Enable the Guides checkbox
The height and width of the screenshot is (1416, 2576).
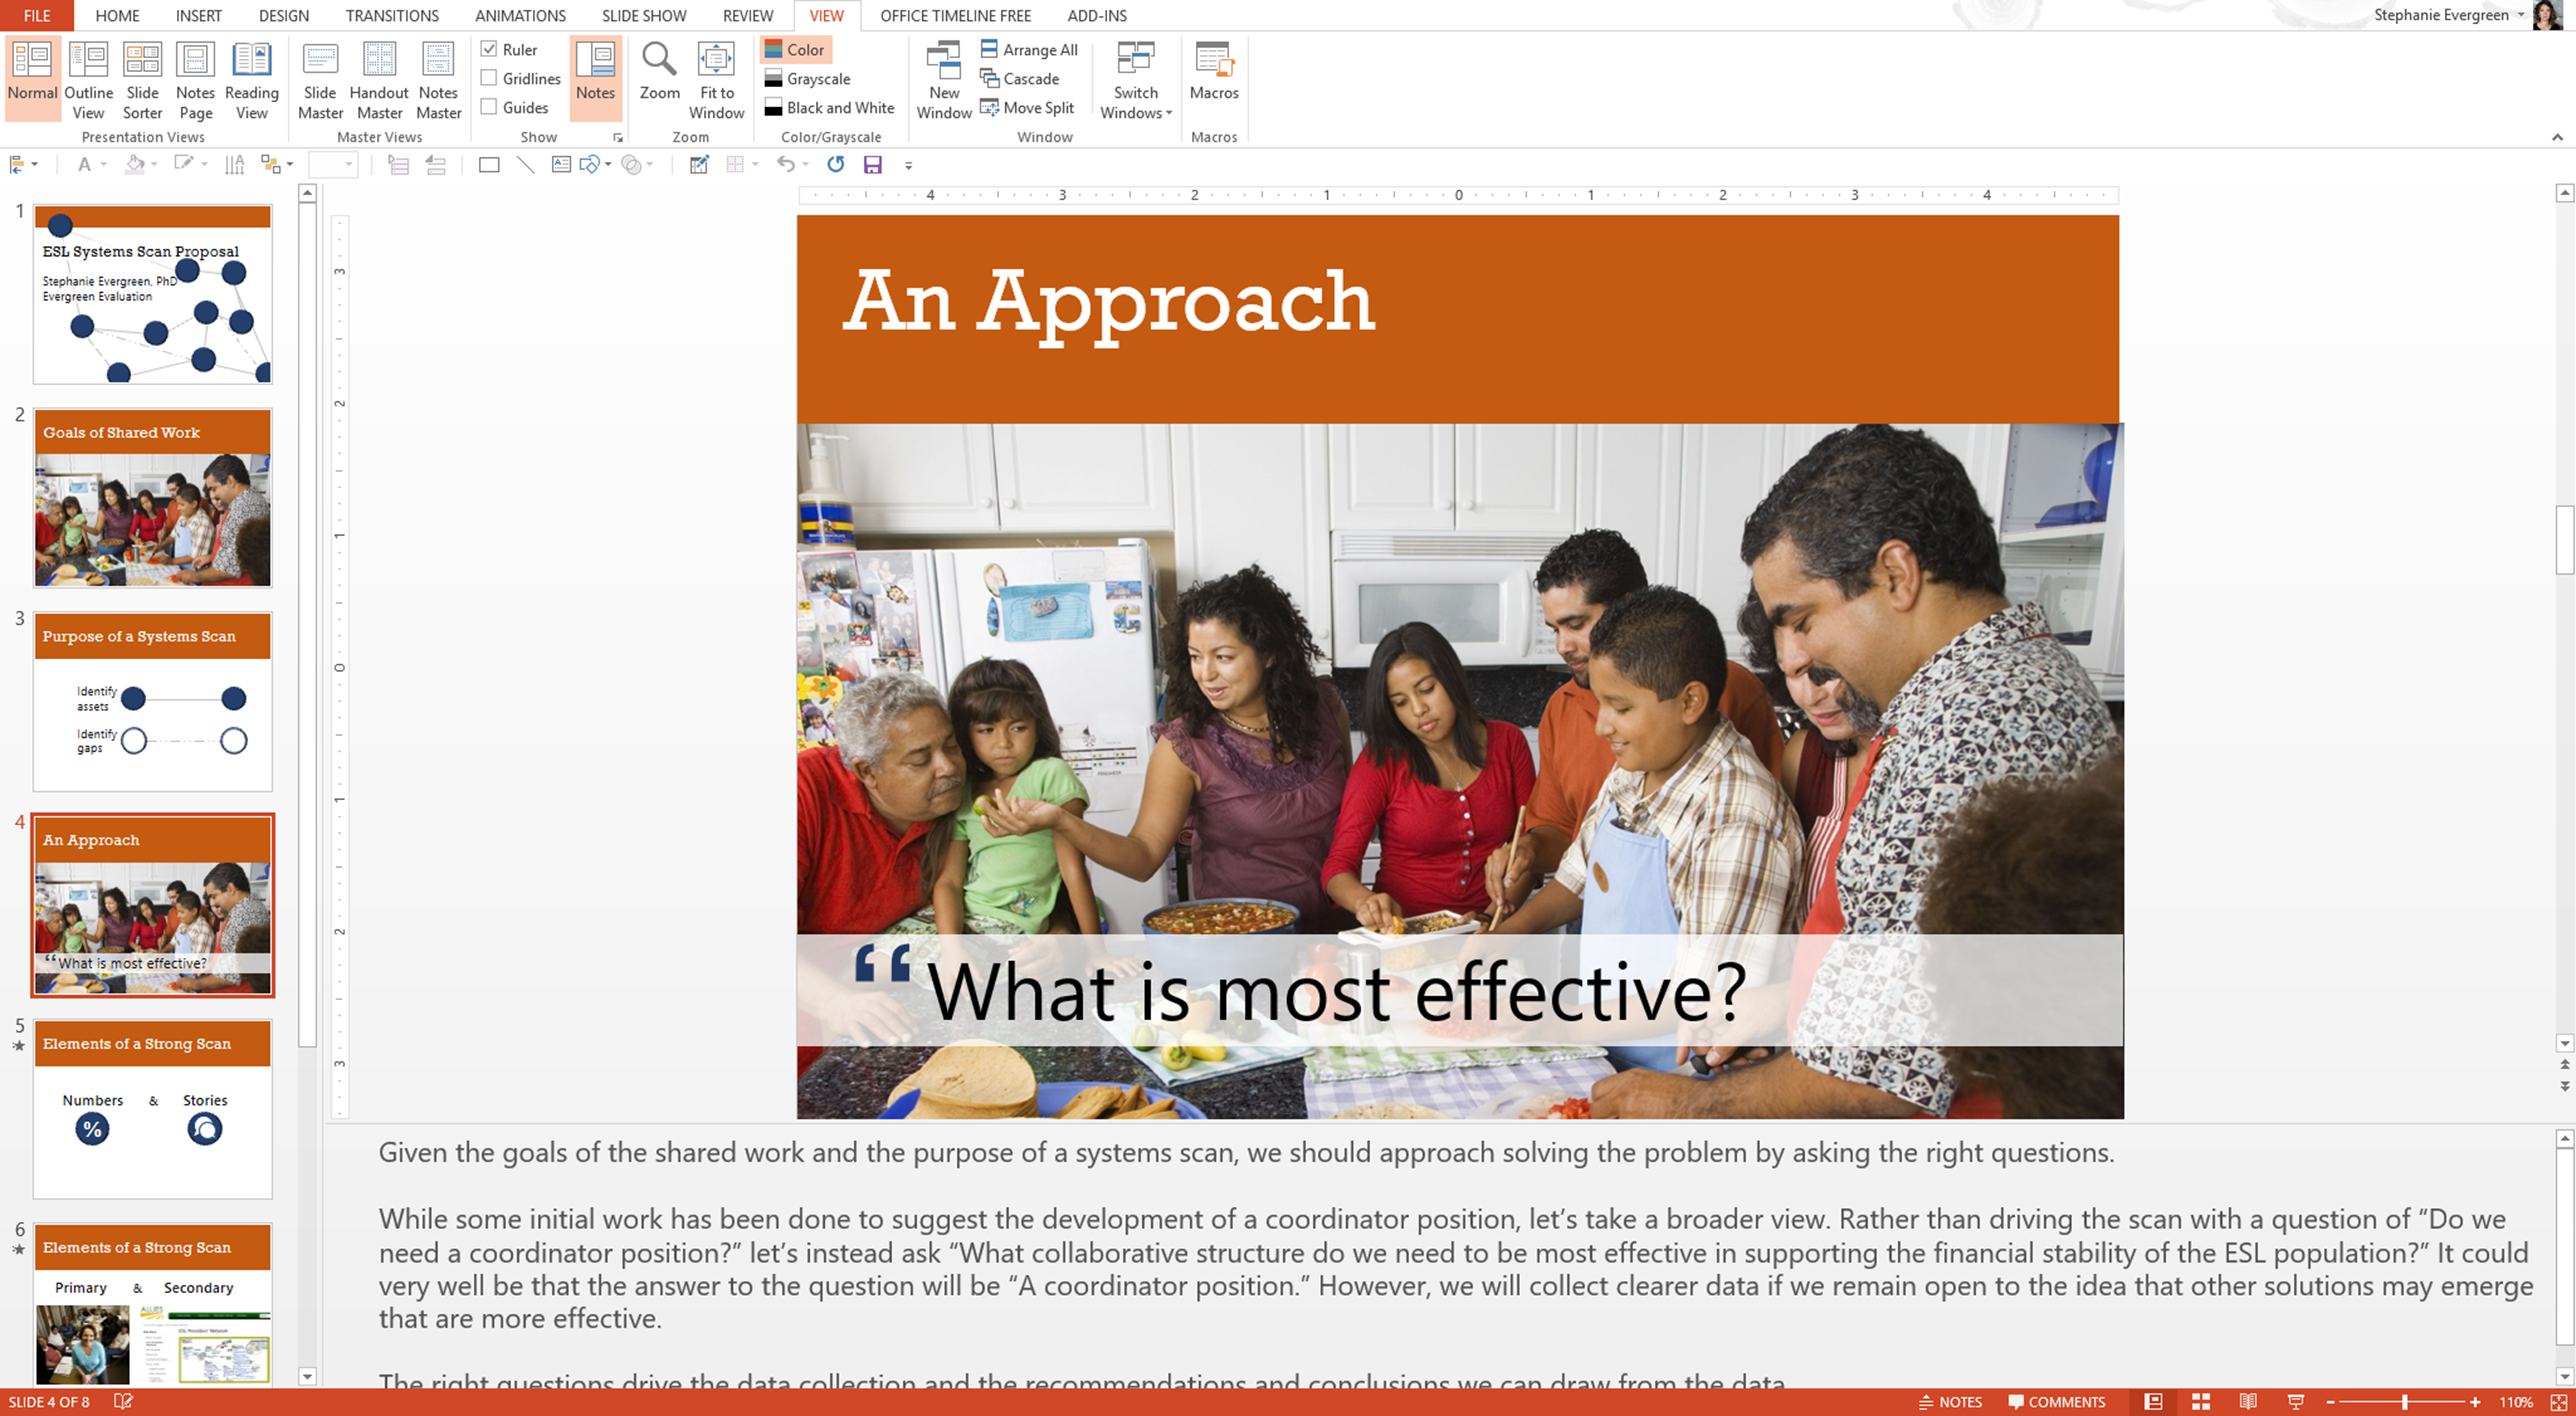click(x=489, y=107)
